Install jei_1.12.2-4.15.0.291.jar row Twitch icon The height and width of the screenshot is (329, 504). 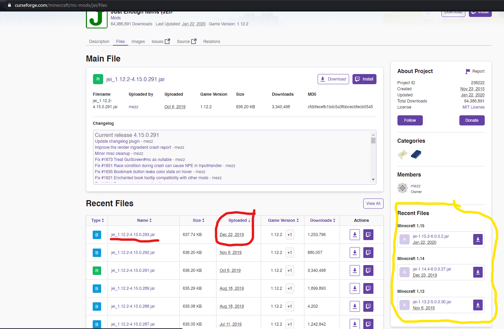[368, 271]
